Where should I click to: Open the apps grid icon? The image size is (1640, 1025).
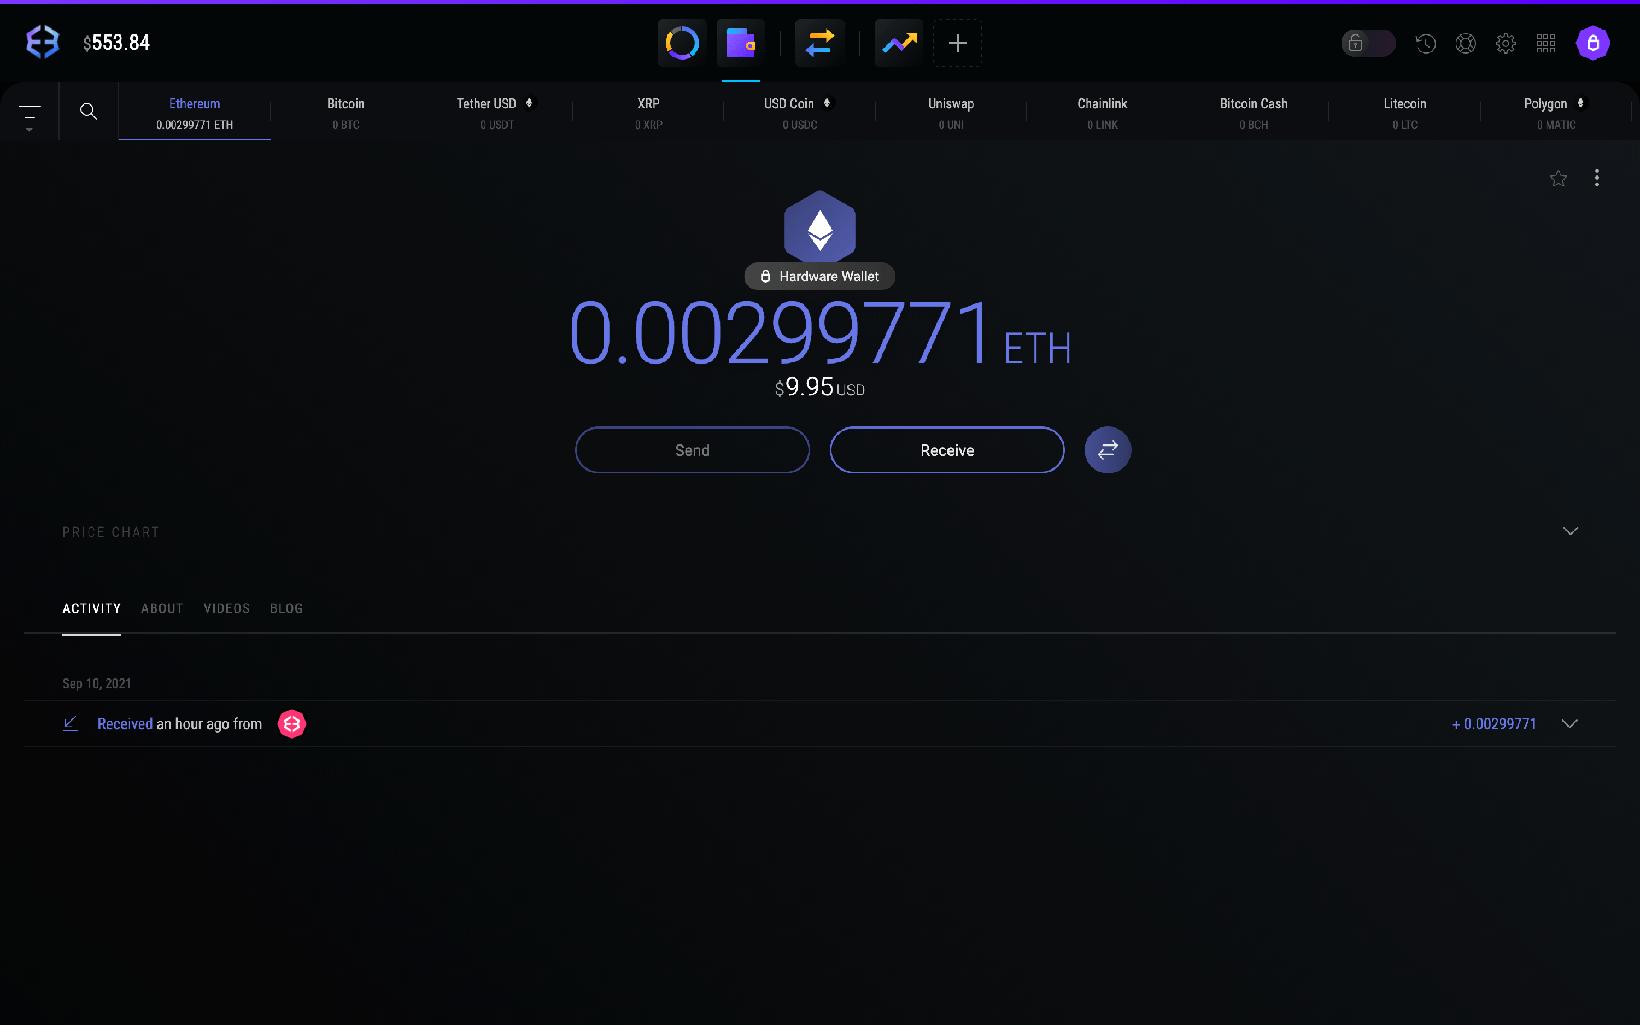point(1546,43)
